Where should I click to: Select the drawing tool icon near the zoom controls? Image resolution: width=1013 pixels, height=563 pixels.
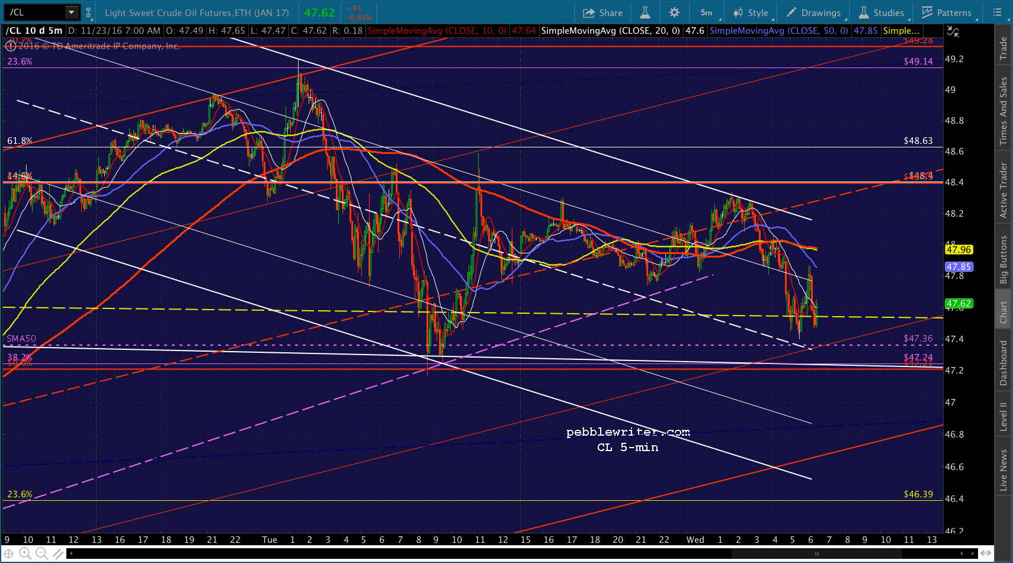click(x=58, y=554)
